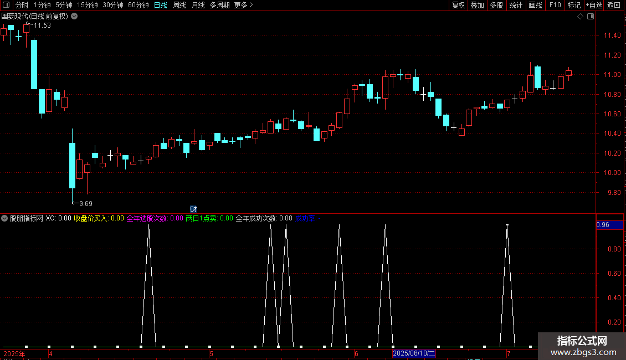This screenshot has height=360, width=626.
Task: Click the 2025/06/10 date marker on axis
Action: point(414,353)
